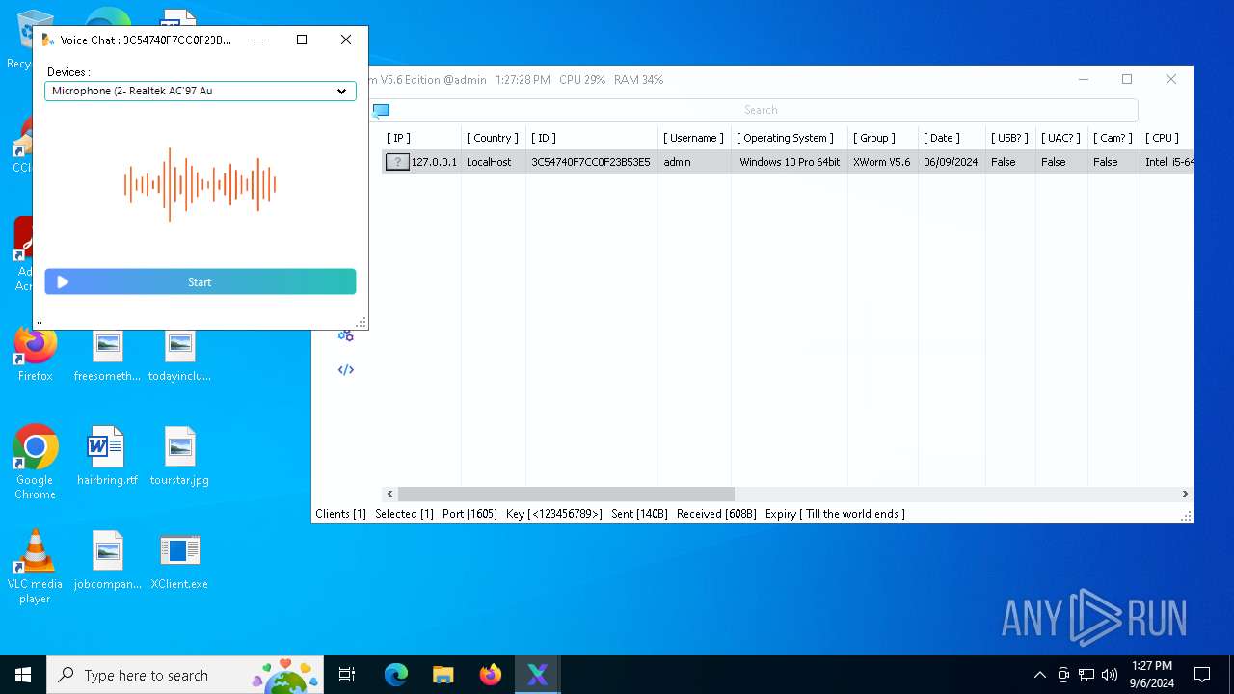
Task: Open the gears settings icon in XWorm sidebar
Action: [346, 335]
